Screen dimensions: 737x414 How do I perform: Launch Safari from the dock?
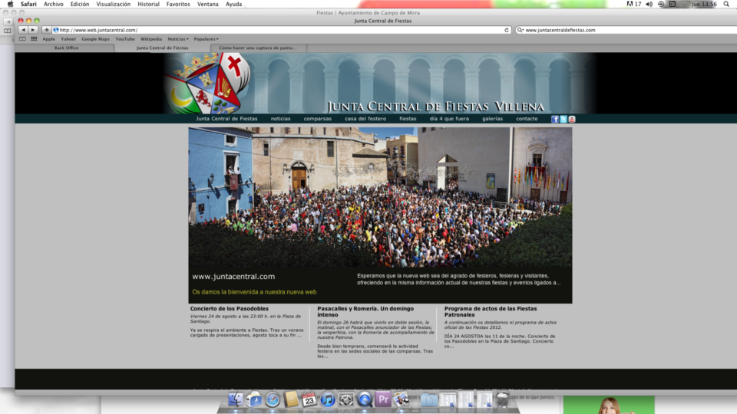(272, 399)
